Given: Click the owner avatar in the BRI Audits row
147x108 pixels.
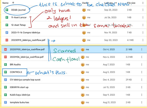Looking at the screenshot, I should click(x=83, y=64).
